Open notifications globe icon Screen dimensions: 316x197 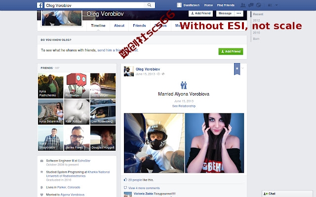pos(258,5)
